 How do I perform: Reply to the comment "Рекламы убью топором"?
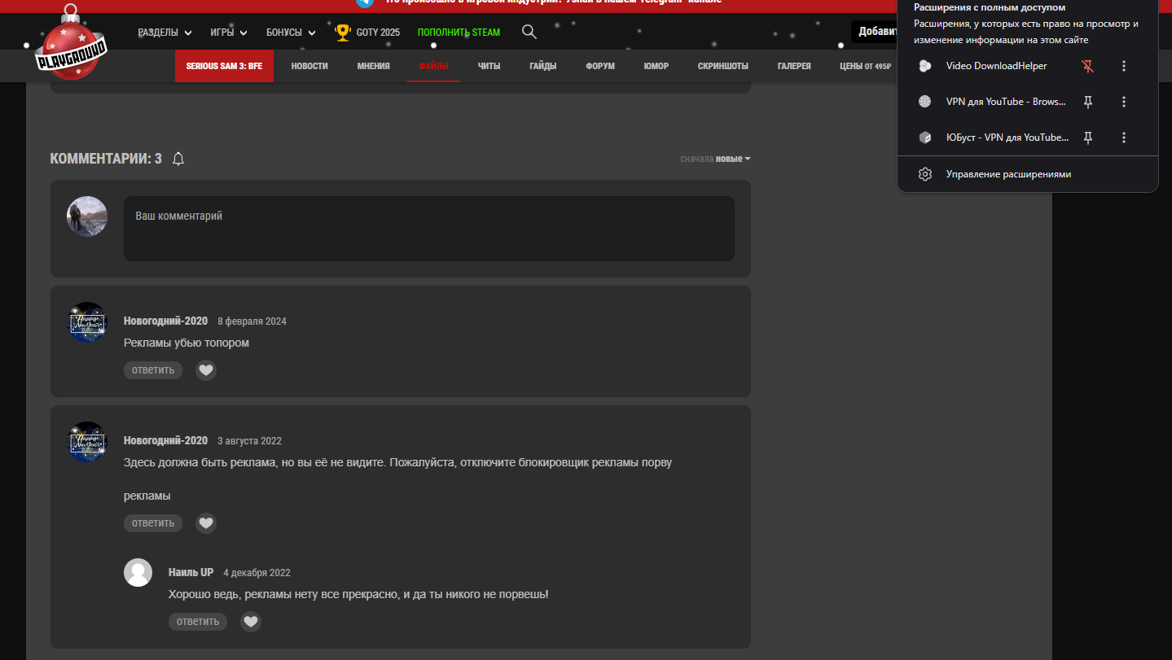pyautogui.click(x=153, y=370)
